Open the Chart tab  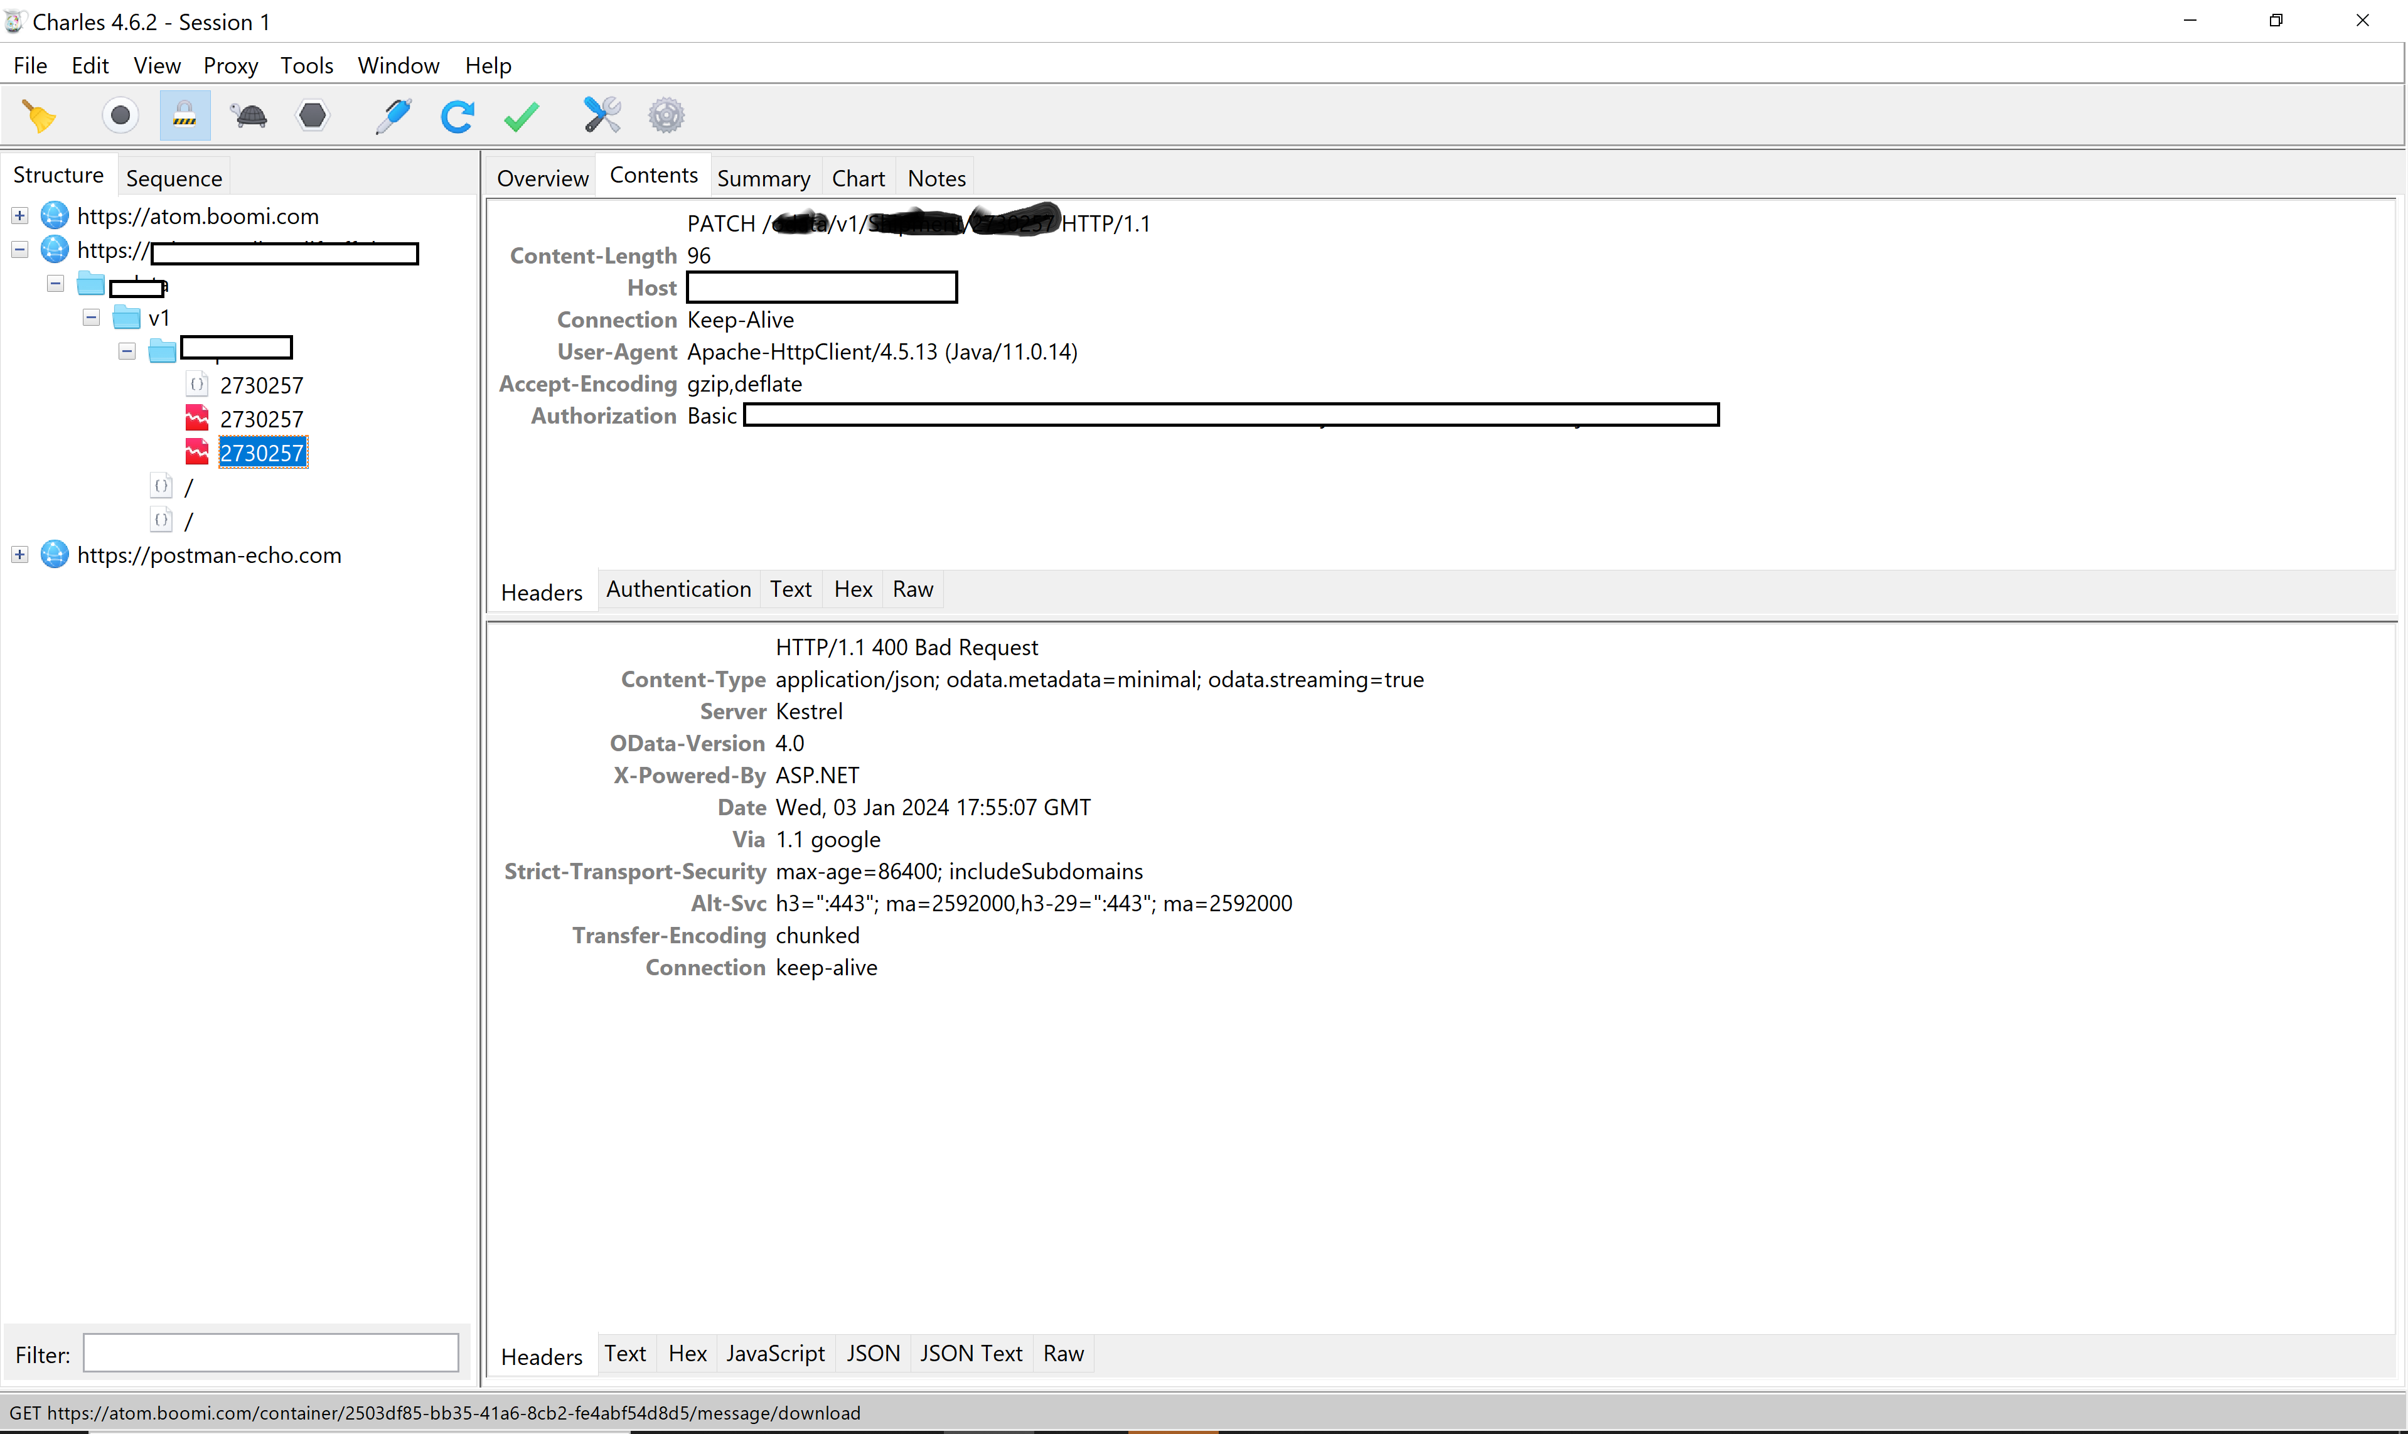[x=858, y=177]
